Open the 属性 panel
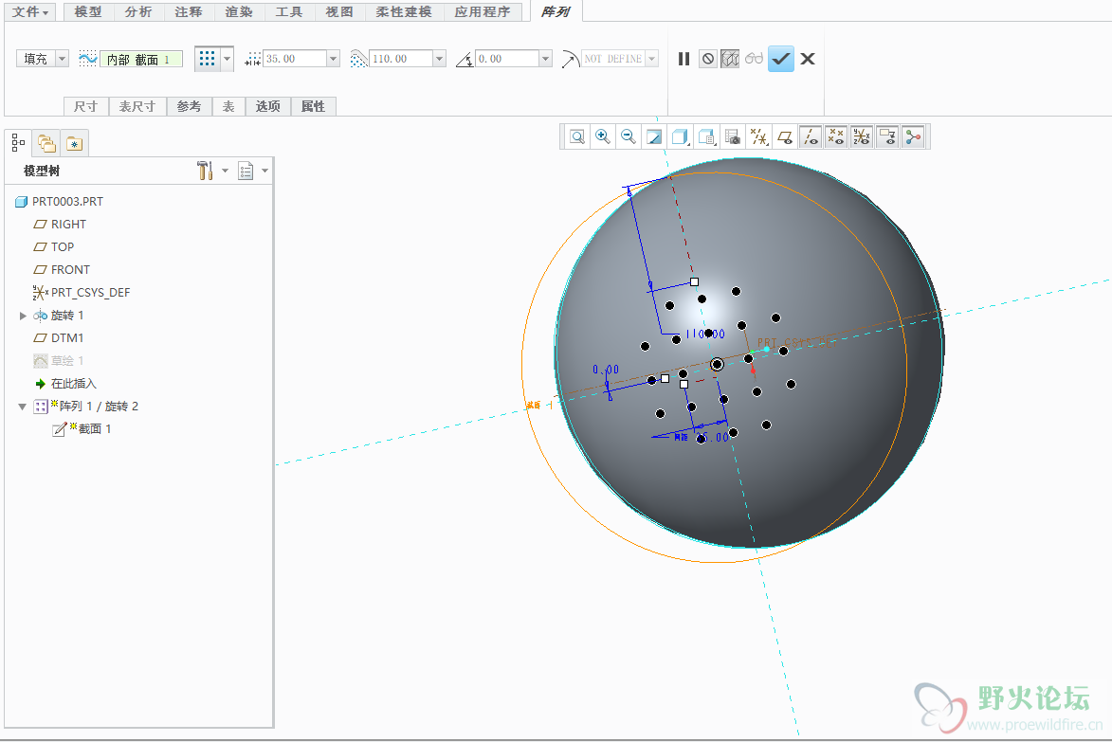Image resolution: width=1112 pixels, height=742 pixels. (x=313, y=106)
